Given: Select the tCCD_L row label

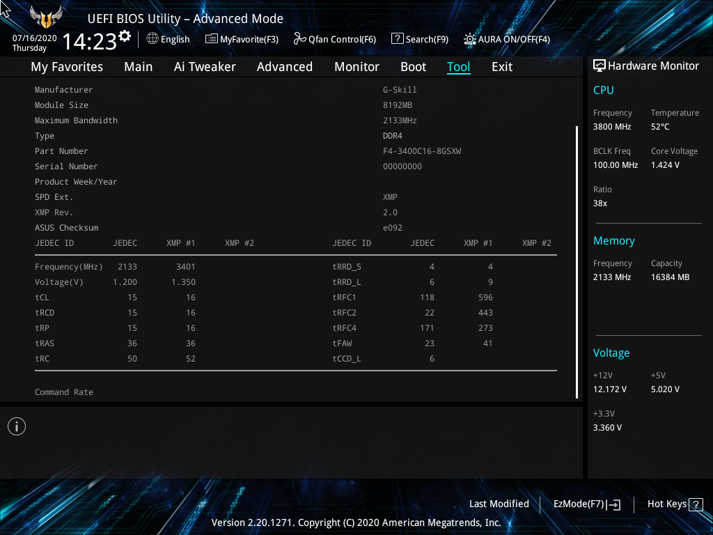Looking at the screenshot, I should tap(347, 359).
